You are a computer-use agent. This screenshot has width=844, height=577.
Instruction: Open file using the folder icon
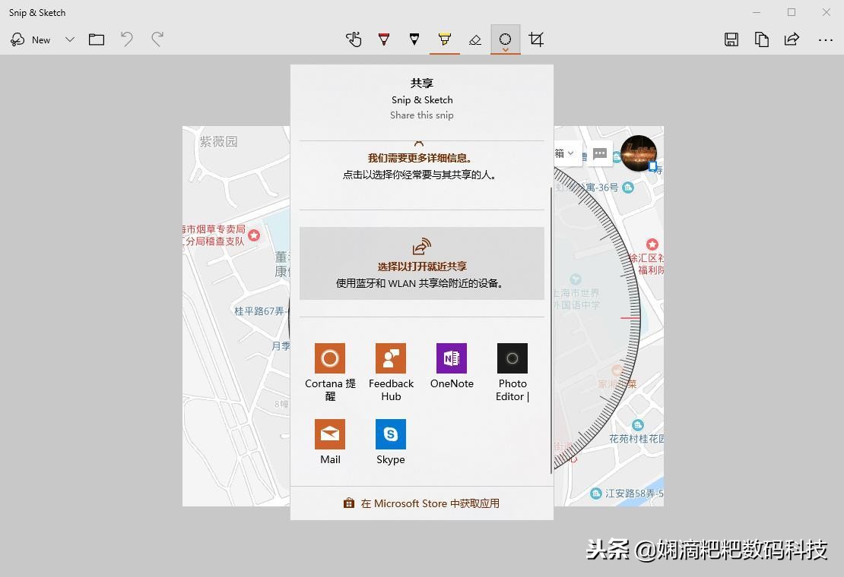tap(97, 39)
